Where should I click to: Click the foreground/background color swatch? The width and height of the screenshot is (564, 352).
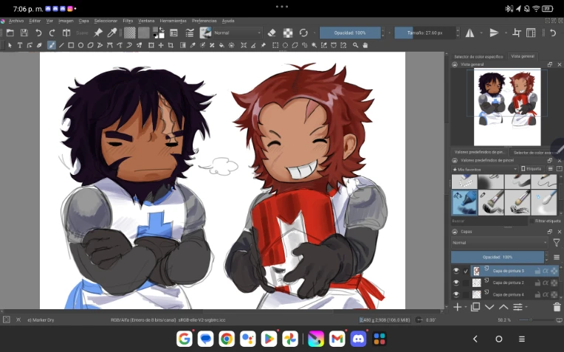tap(158, 32)
